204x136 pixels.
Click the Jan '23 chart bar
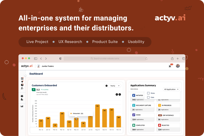tap(48, 122)
